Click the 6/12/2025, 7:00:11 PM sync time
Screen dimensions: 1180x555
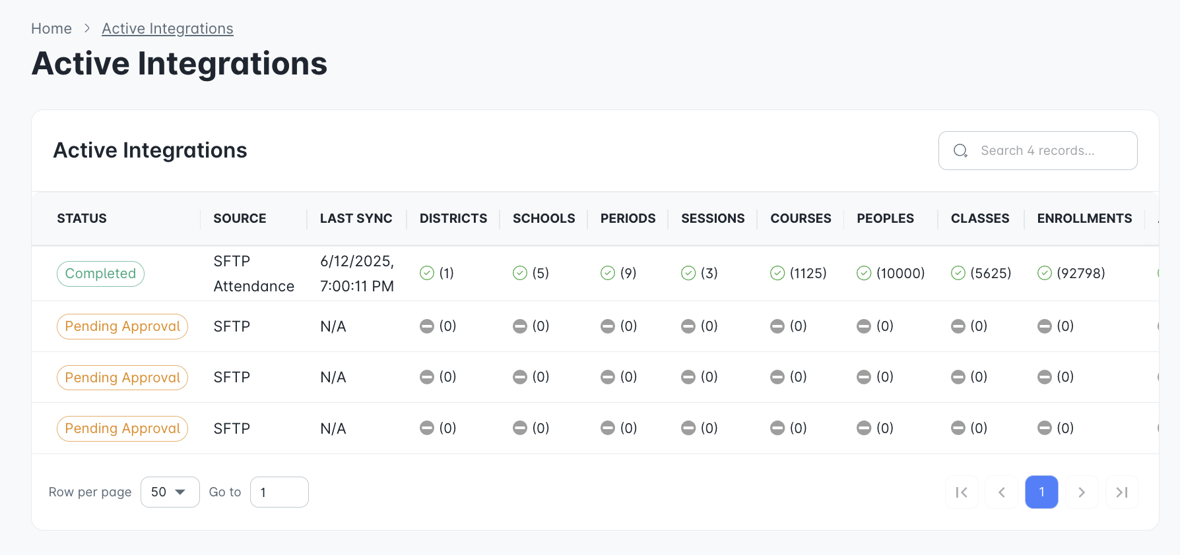(357, 274)
